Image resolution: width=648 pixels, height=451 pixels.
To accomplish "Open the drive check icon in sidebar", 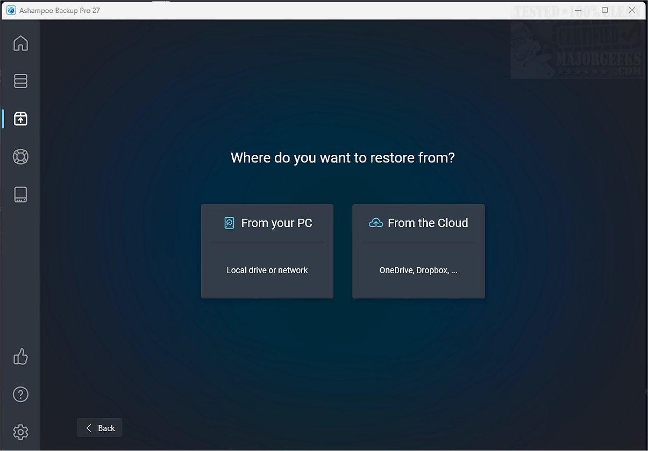I will pos(20,195).
